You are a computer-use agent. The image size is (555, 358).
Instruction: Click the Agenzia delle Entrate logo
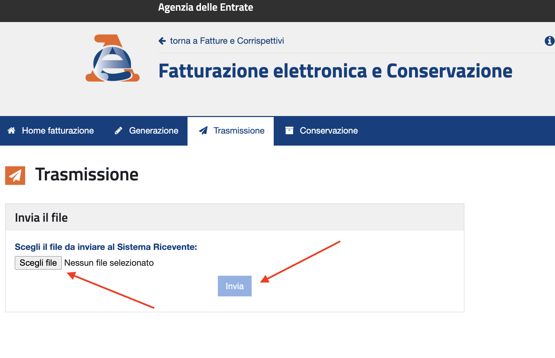point(112,58)
